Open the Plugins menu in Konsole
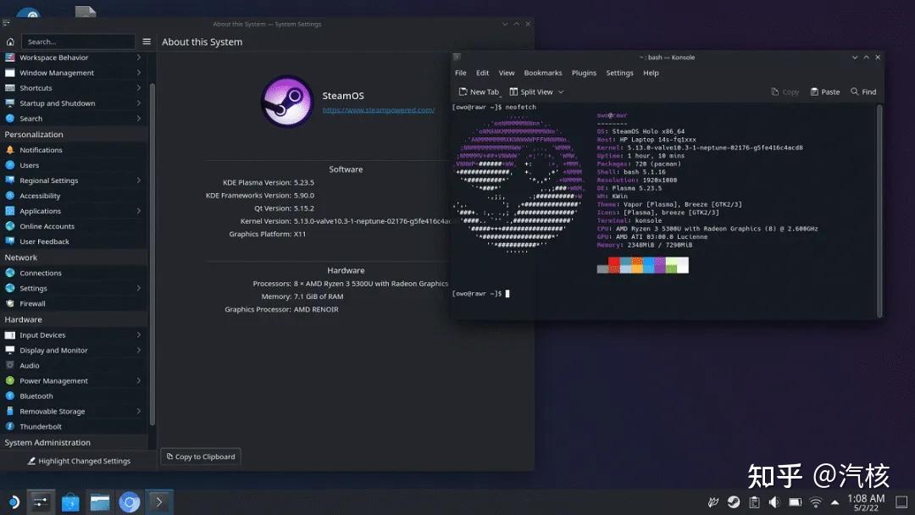The width and height of the screenshot is (915, 515). [x=584, y=73]
